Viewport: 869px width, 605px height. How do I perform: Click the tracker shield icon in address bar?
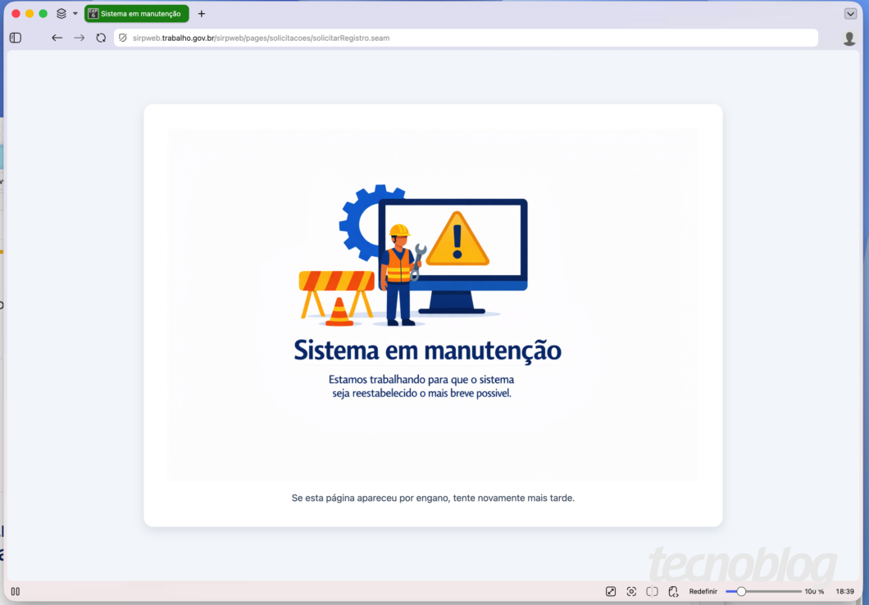[x=123, y=38]
